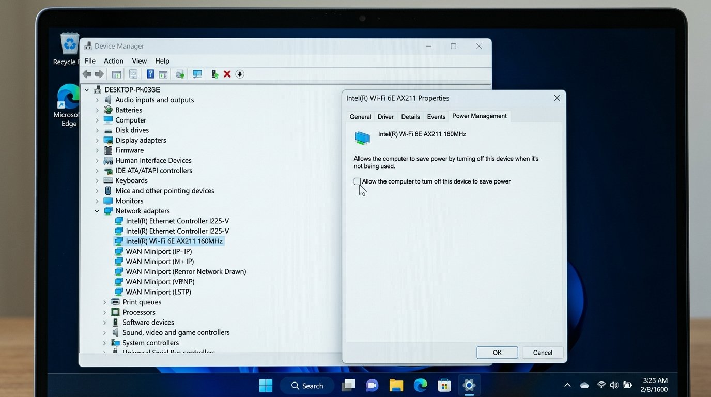Open the File menu
Viewport: 711px width, 397px height.
tap(90, 61)
